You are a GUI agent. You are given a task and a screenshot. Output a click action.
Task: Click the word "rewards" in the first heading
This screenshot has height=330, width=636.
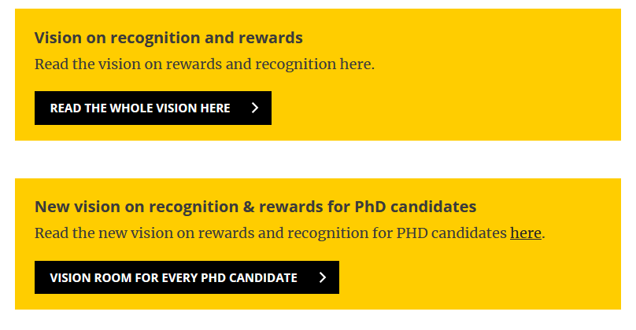[x=275, y=38]
